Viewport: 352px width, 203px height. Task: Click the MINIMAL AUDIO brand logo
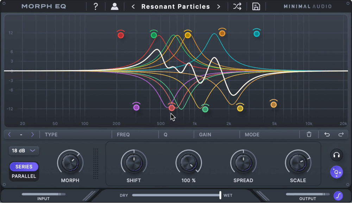(x=308, y=6)
